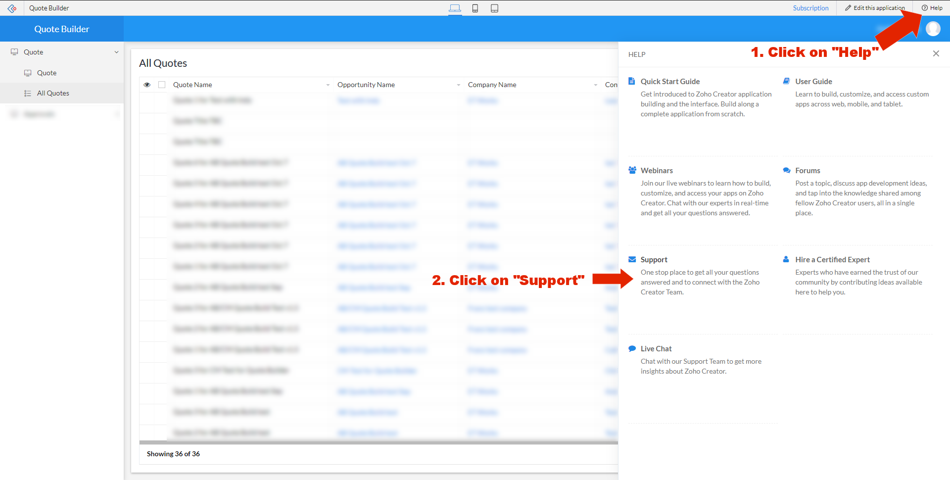Open Opportunity Name column dropdown arrow
The height and width of the screenshot is (480, 950).
click(459, 85)
